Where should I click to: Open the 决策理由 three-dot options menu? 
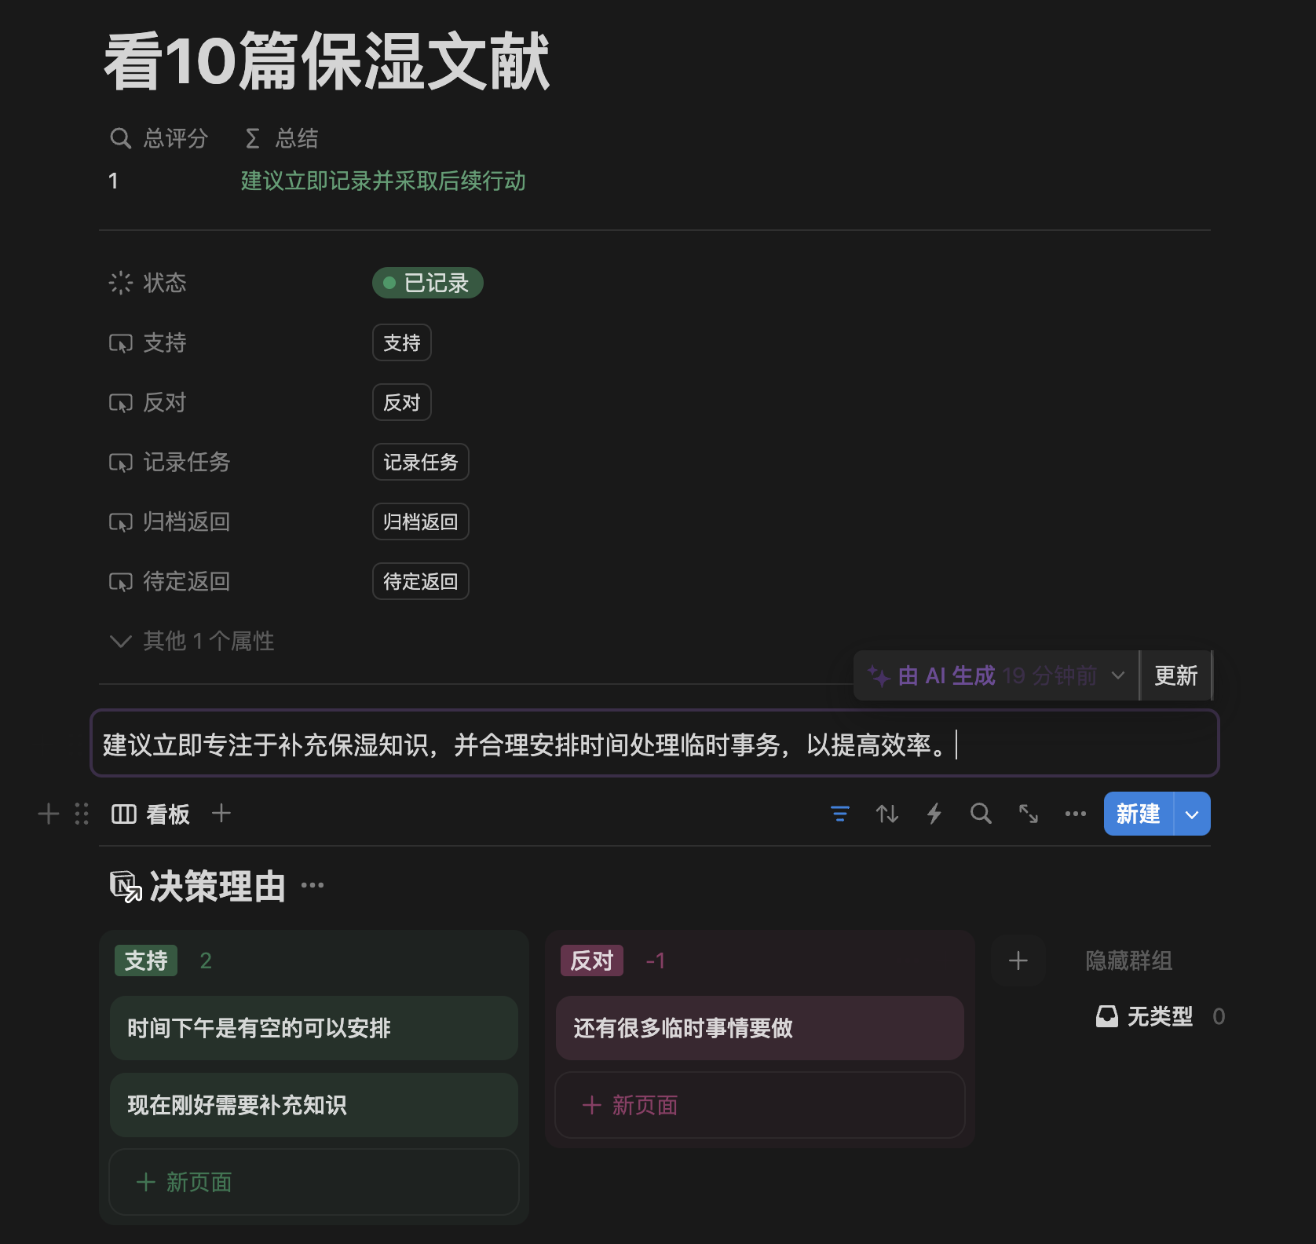click(313, 886)
